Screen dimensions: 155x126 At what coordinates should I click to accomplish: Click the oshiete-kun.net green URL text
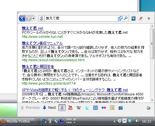click(42, 37)
